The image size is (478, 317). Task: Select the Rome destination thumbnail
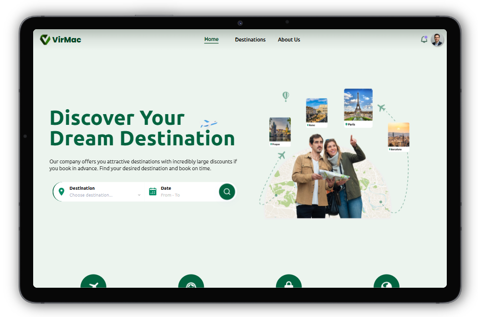pos(317,113)
